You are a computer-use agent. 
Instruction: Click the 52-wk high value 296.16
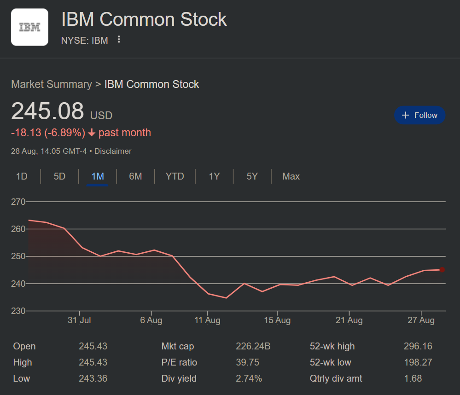[418, 346]
